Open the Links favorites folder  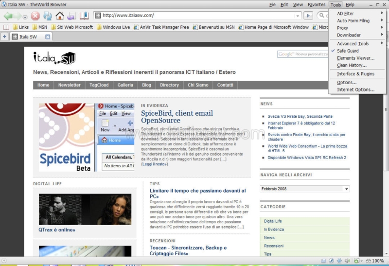tap(21, 27)
